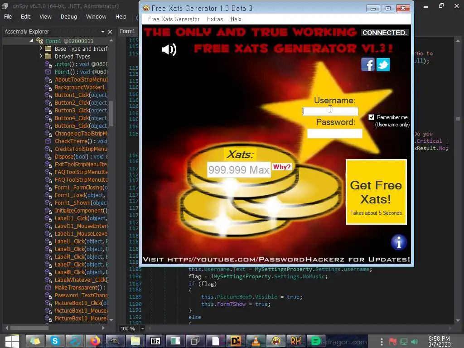
Task: Expand Base Type and Interfaces node
Action: point(41,48)
